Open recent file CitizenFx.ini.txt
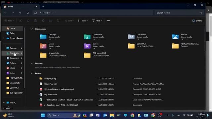Screen dimensions: 212x119 (51, 84)
